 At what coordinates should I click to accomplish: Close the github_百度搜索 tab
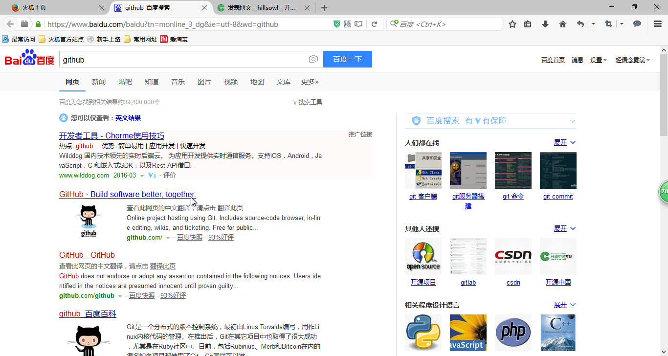click(204, 8)
